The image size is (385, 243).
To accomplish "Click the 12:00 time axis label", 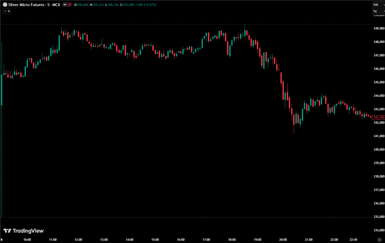I will [x=78, y=240].
